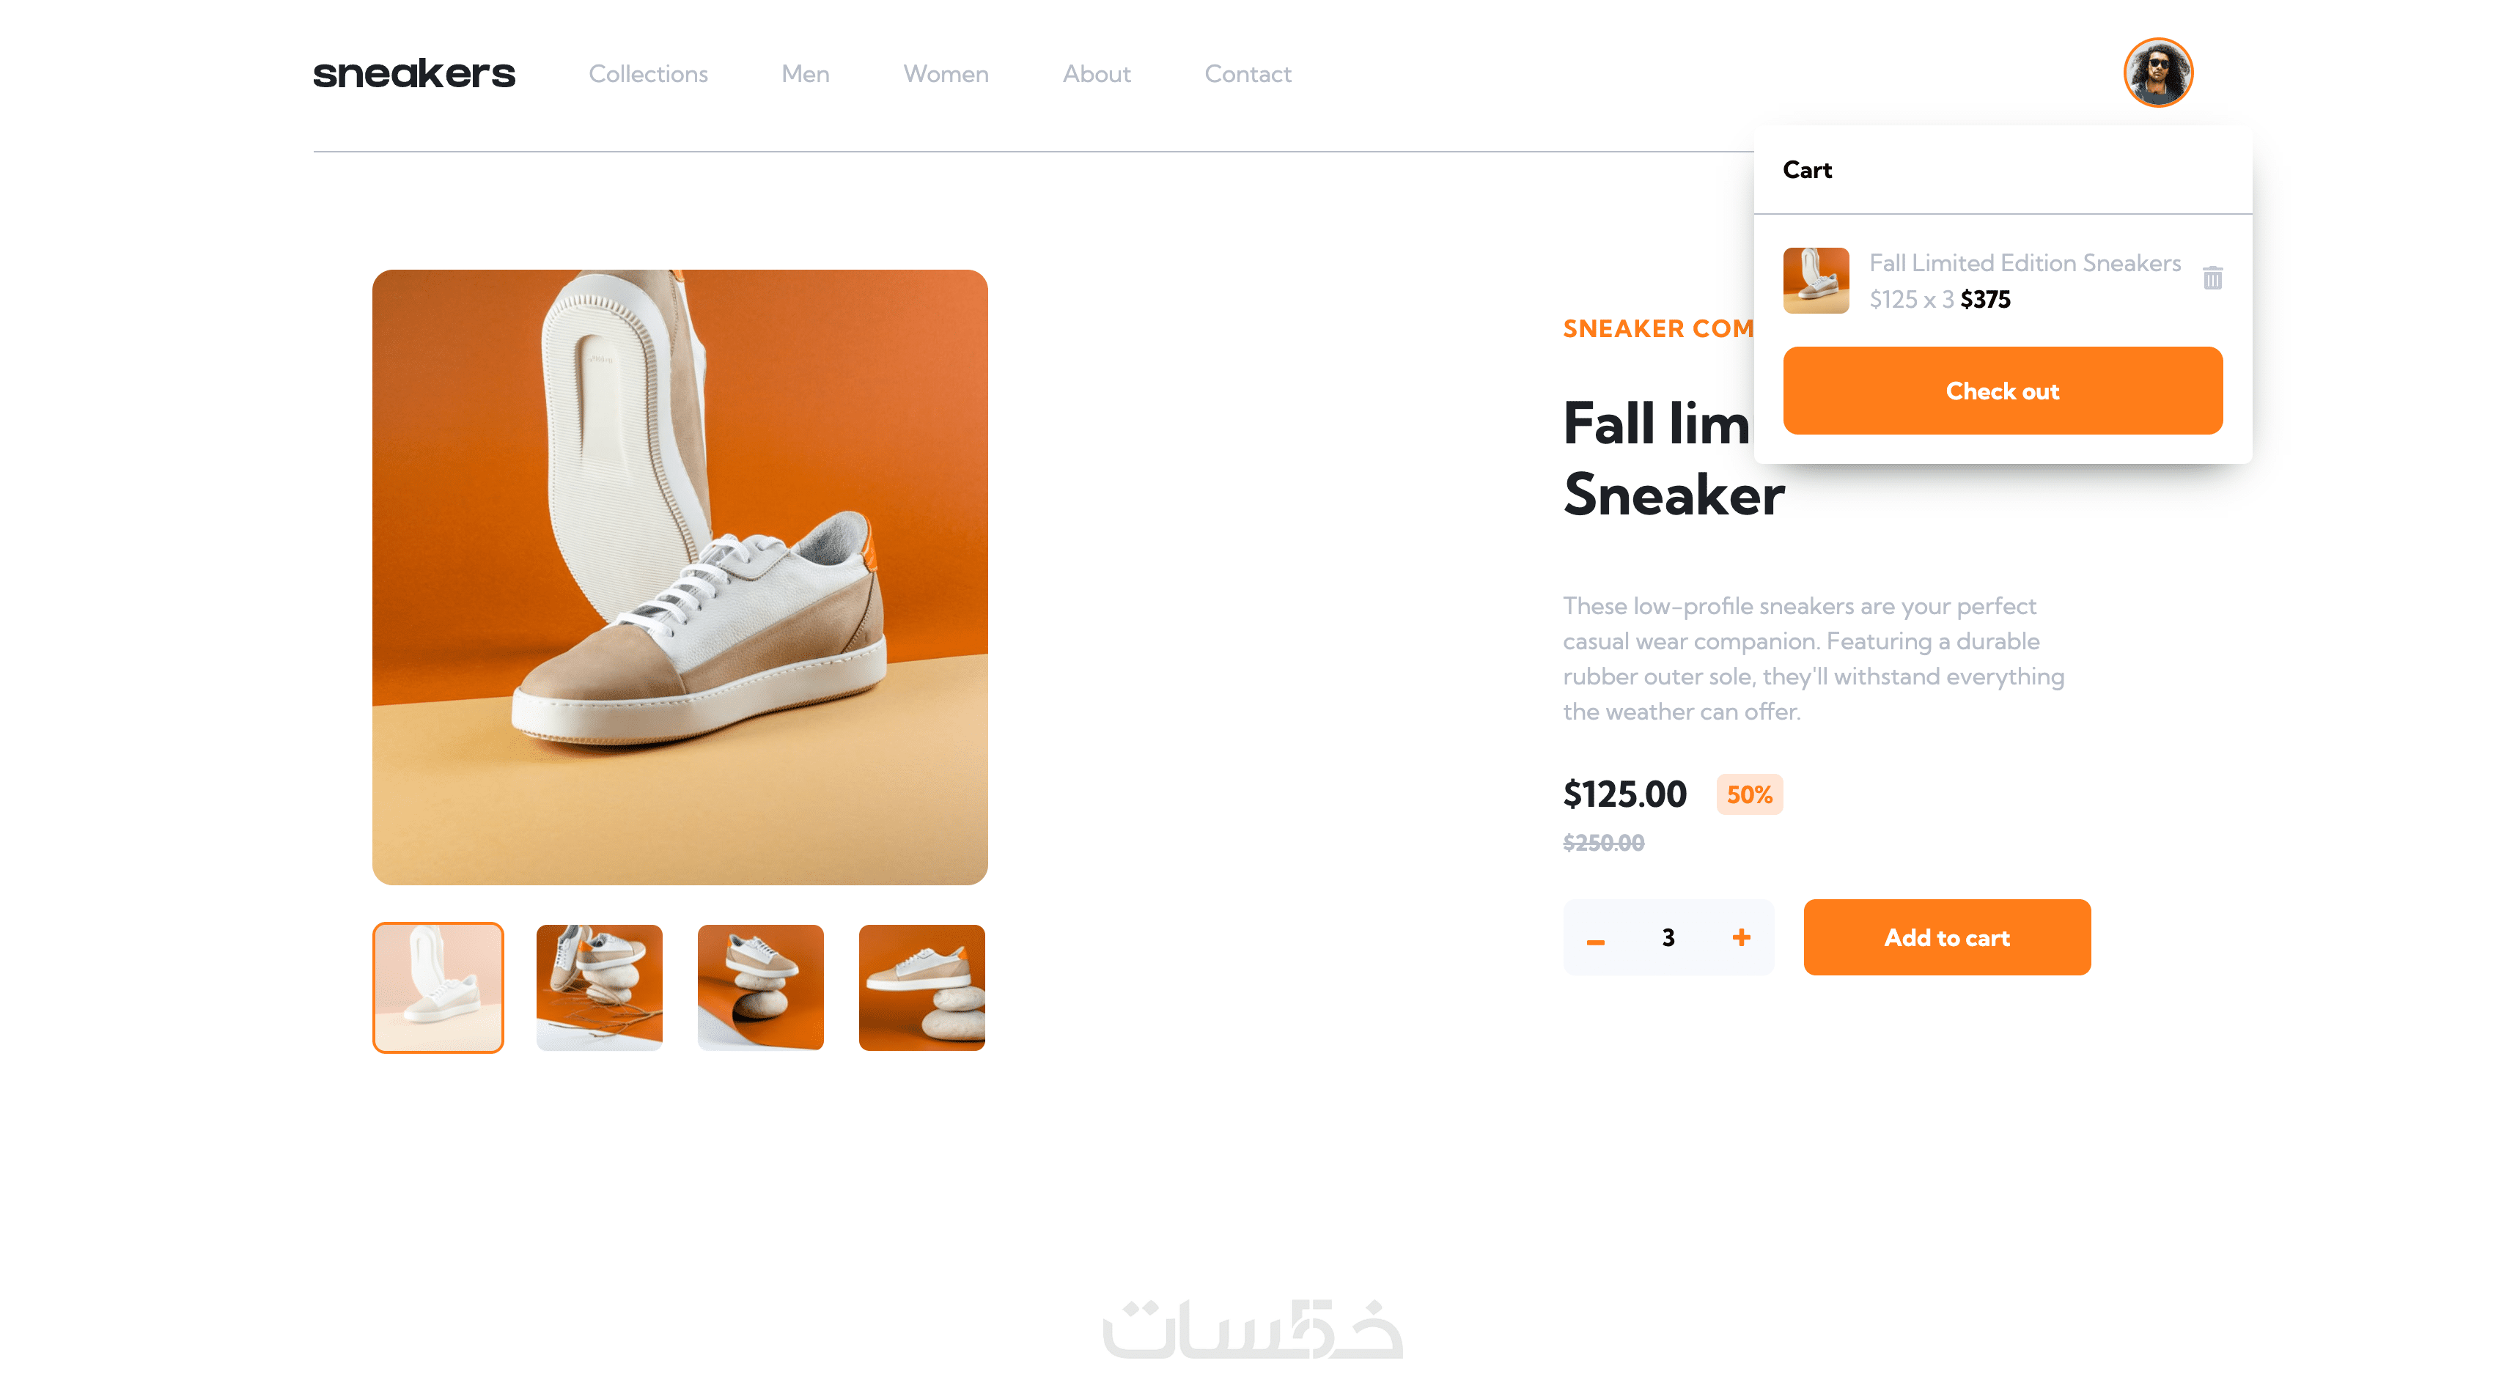This screenshot has width=2507, height=1388.
Task: Open the About page link
Action: (1096, 74)
